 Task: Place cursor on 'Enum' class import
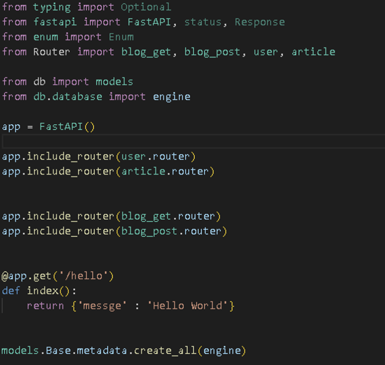121,37
